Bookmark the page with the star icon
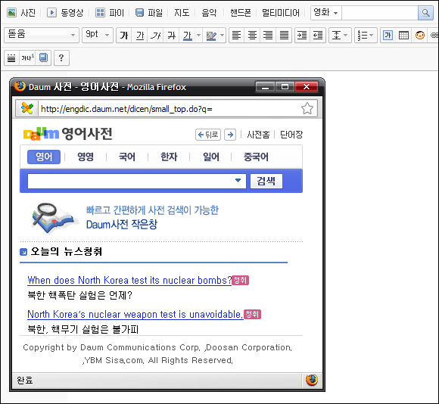 click(307, 108)
